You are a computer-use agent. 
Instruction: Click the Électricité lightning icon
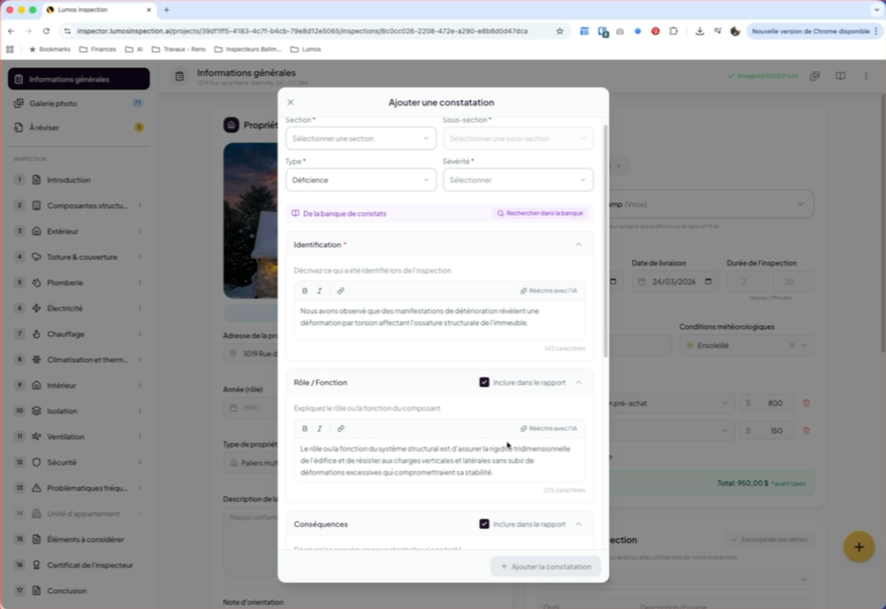[x=37, y=308]
